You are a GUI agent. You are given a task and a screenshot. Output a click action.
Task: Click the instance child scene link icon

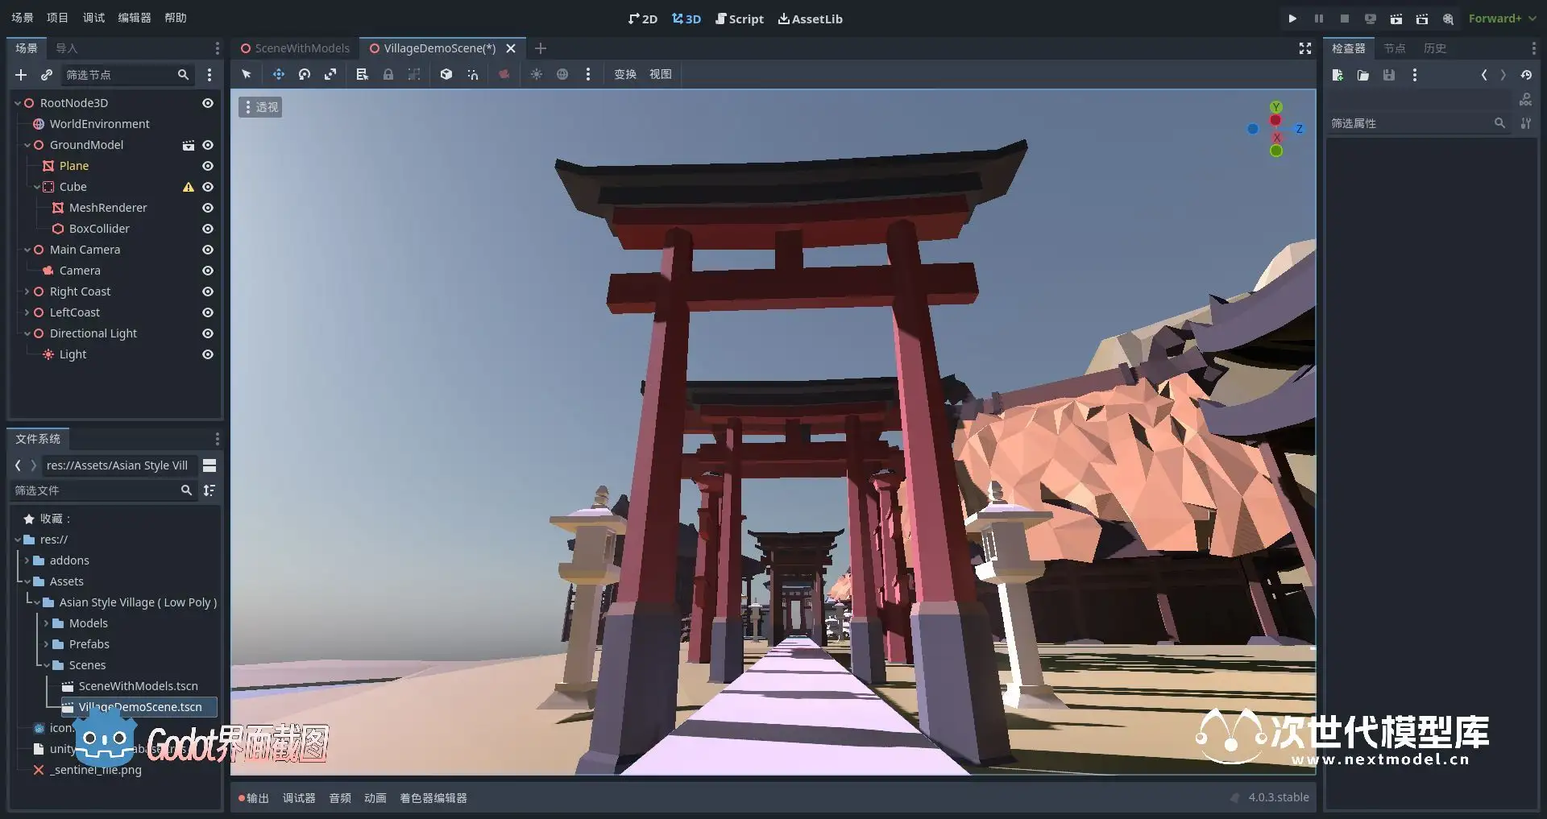click(47, 75)
